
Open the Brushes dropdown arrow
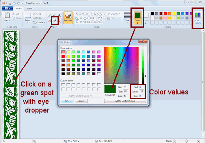68,23
